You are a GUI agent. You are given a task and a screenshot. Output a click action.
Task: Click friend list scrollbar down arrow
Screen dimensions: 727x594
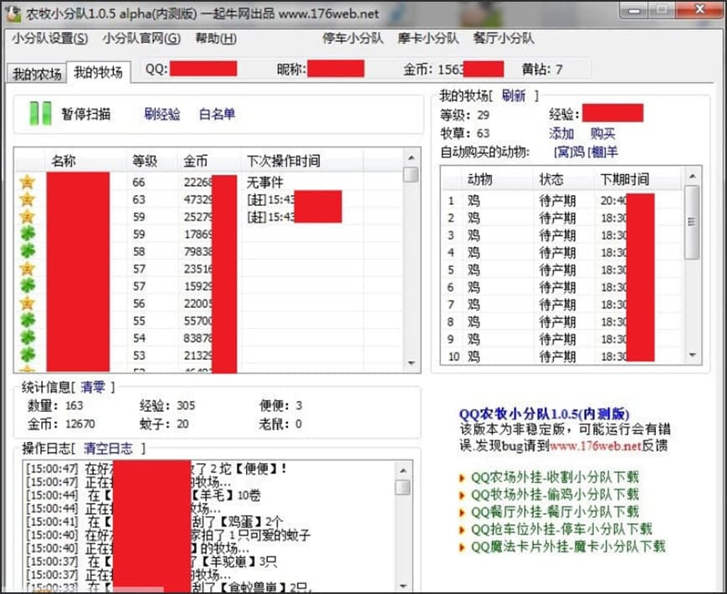(x=412, y=363)
